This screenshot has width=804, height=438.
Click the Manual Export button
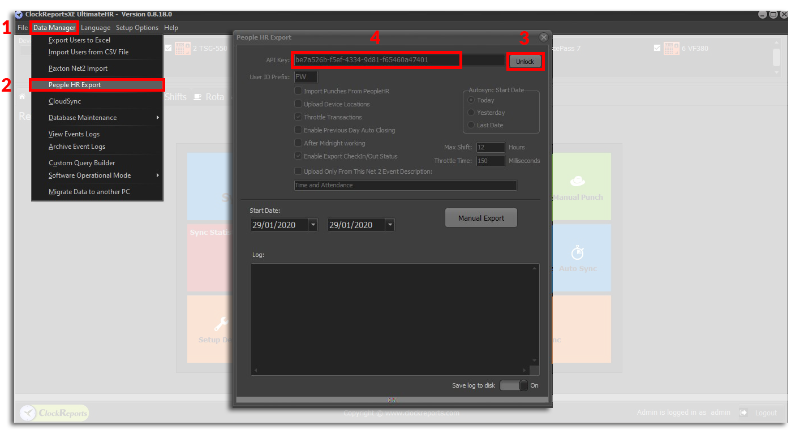click(481, 218)
